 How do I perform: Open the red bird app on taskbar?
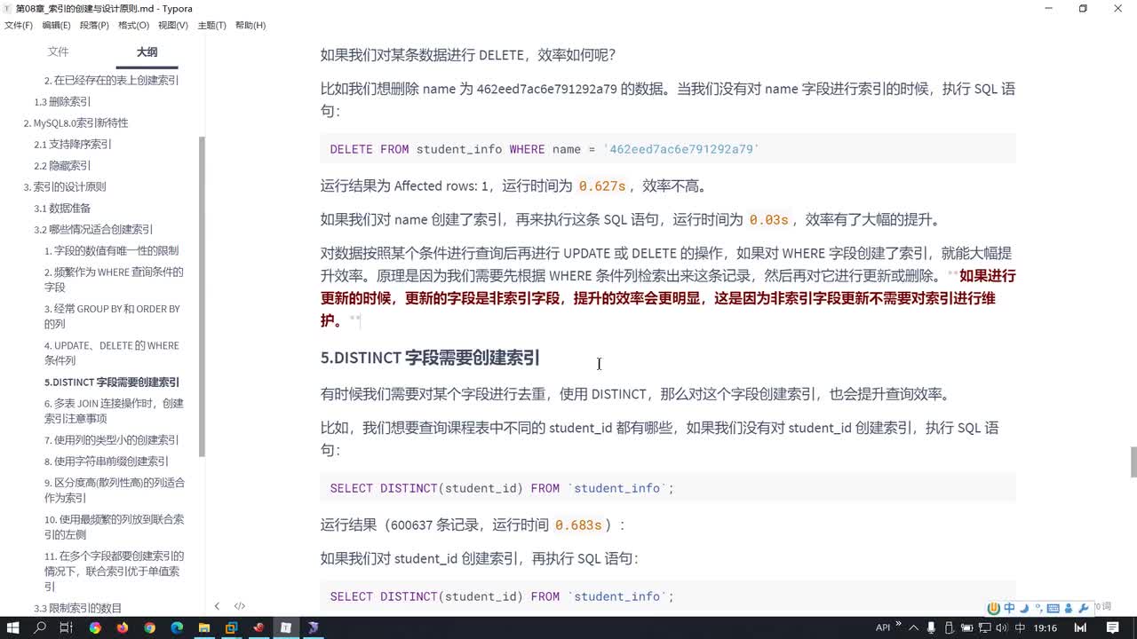click(x=258, y=627)
